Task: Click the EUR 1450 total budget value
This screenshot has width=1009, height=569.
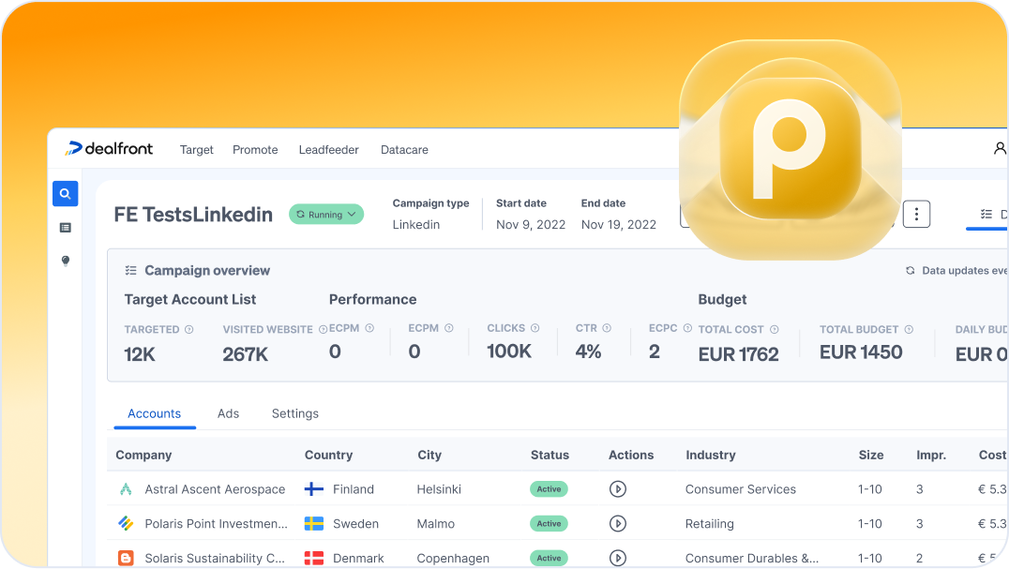Action: click(861, 352)
